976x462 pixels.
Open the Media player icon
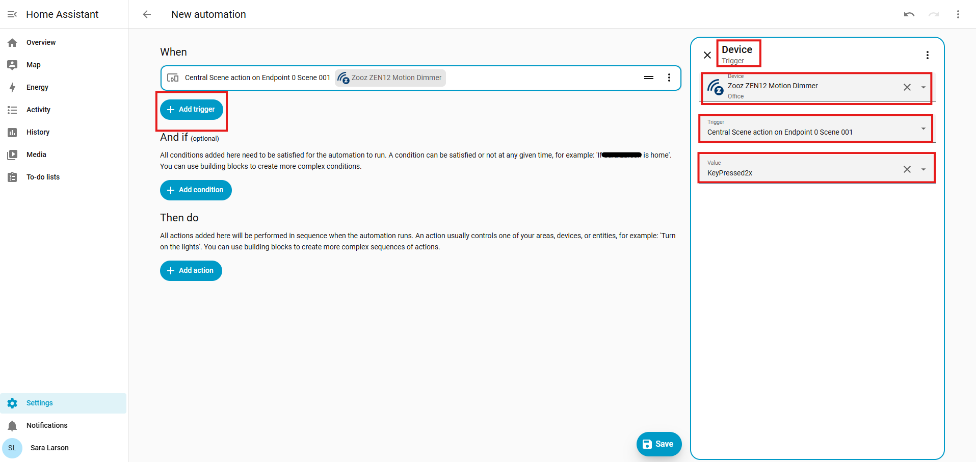tap(12, 155)
